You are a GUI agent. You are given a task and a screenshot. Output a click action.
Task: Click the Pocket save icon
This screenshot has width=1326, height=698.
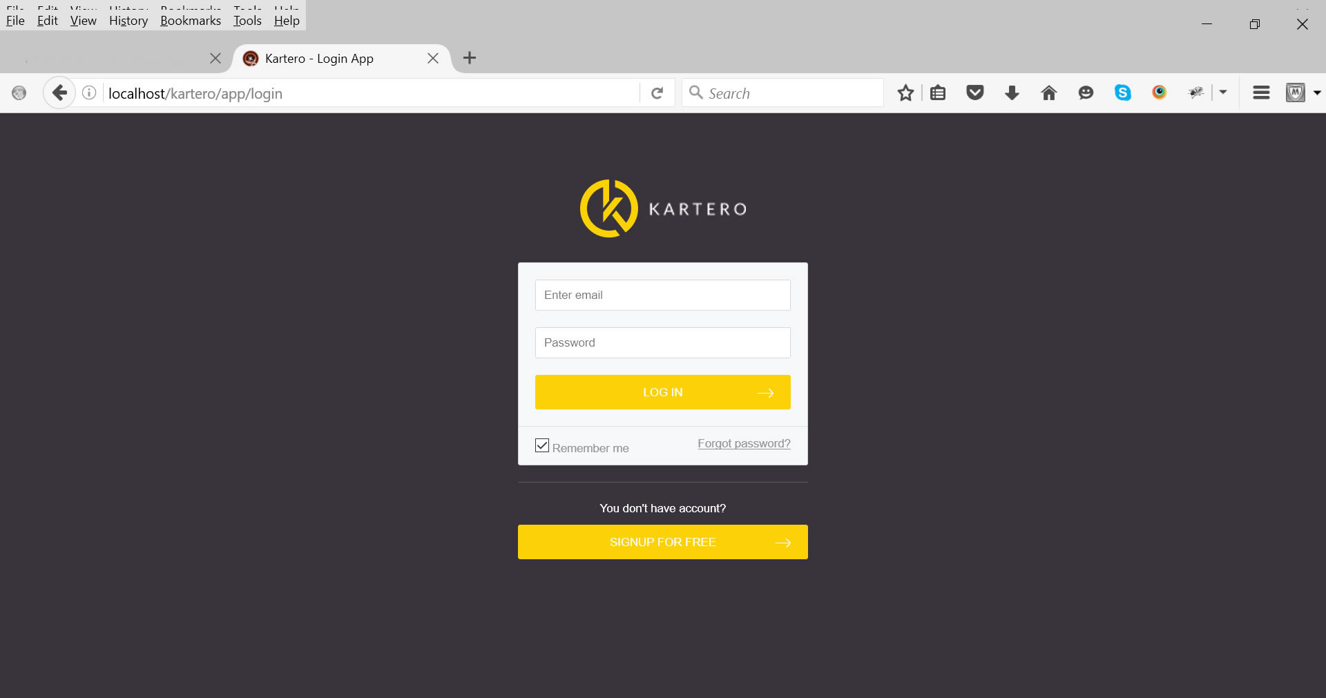(974, 93)
